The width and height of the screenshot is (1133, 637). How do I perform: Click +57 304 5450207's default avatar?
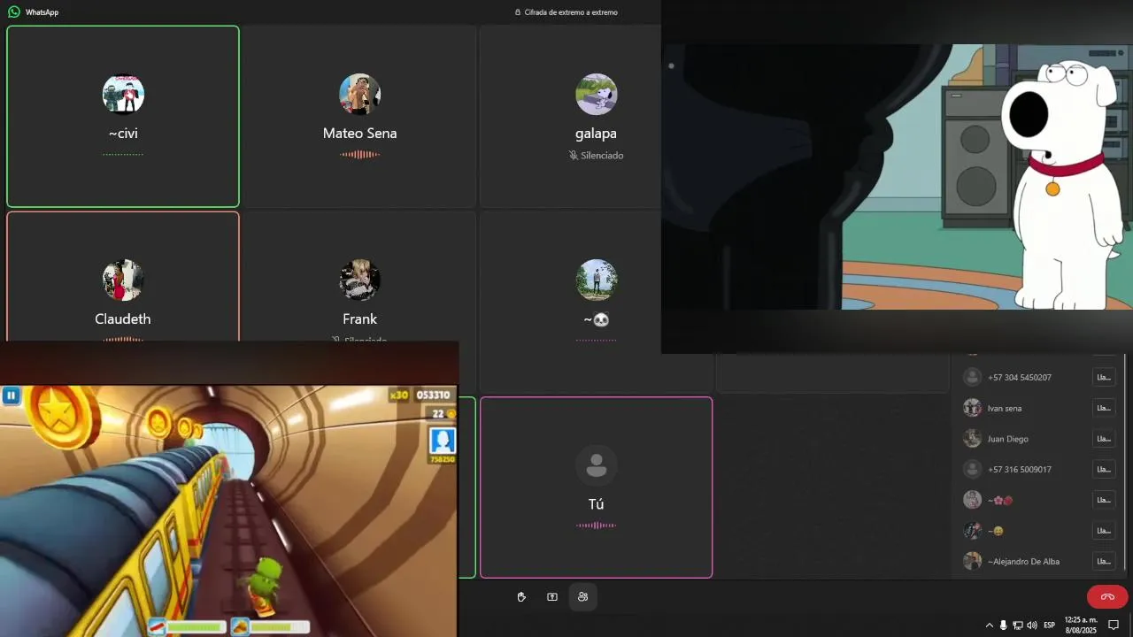972,377
